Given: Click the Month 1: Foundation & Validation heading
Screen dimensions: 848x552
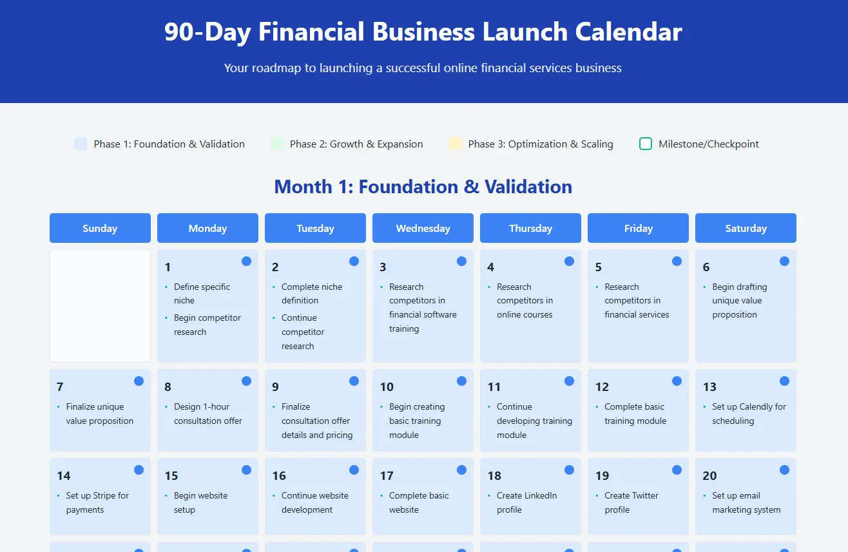Looking at the screenshot, I should (x=423, y=187).
